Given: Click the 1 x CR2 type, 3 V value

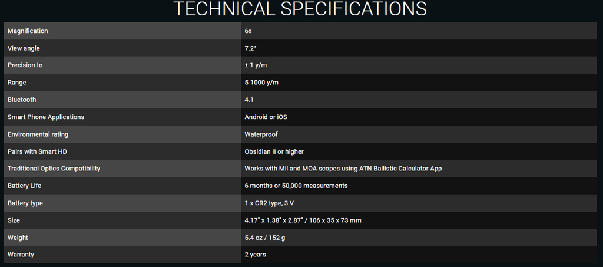Looking at the screenshot, I should [x=269, y=203].
